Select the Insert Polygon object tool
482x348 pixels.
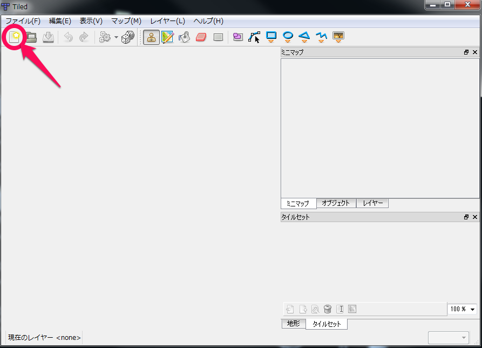coord(304,37)
